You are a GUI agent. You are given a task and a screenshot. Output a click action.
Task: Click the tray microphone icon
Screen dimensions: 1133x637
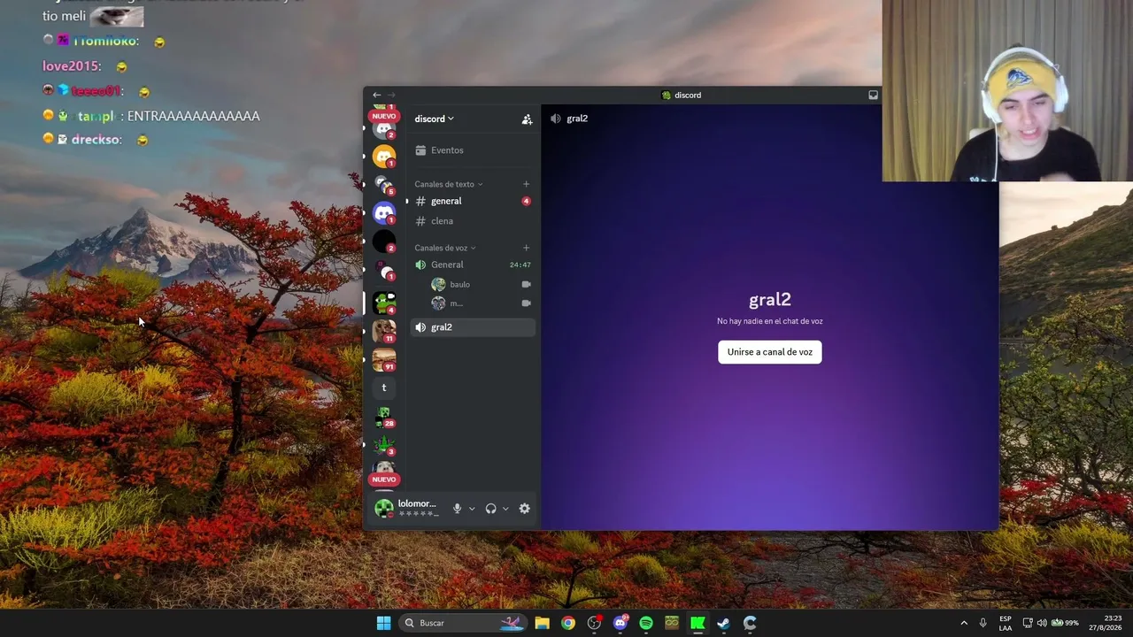983,623
